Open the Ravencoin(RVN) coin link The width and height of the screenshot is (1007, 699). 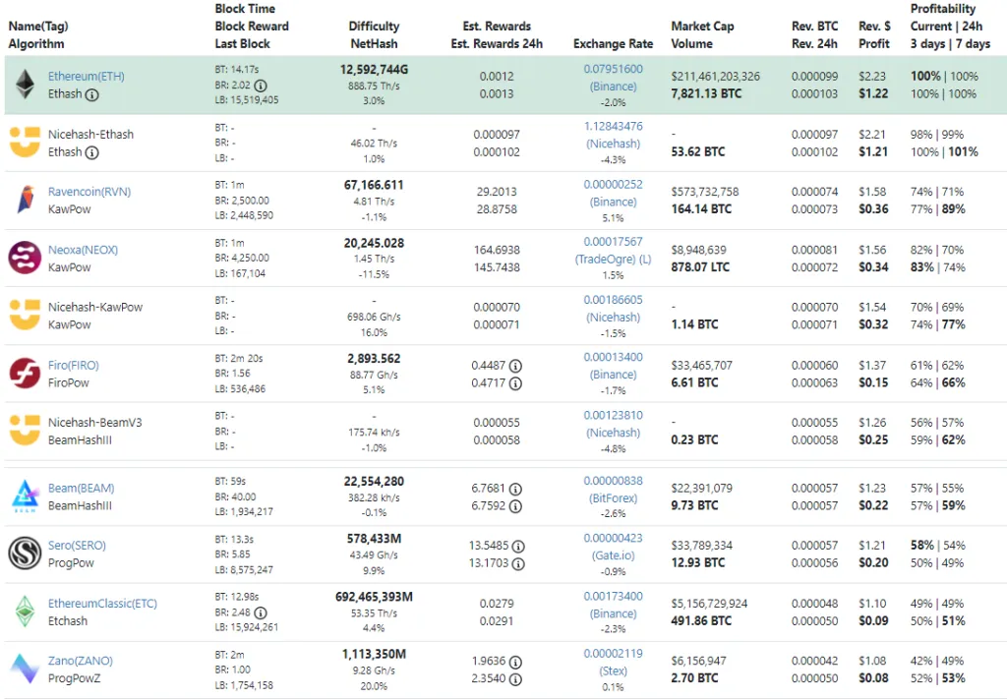tap(89, 192)
